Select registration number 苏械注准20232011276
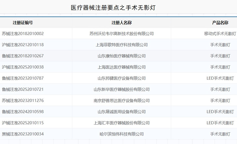The image size is (237, 144). [23, 100]
